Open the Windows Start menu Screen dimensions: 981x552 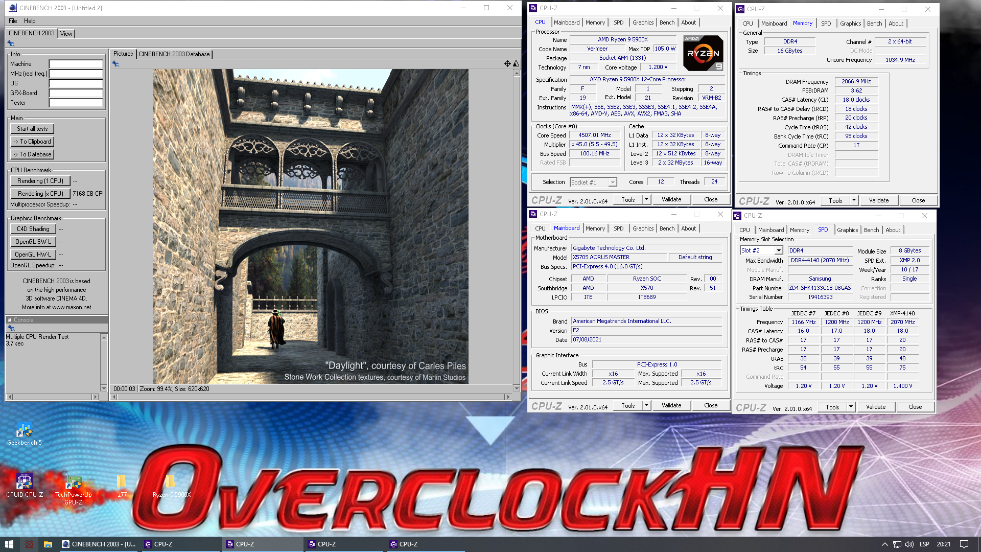click(9, 544)
